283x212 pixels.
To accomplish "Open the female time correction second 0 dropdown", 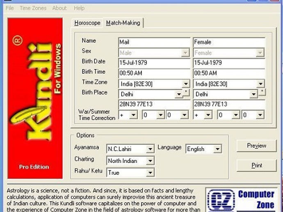I will pyautogui.click(x=253, y=115).
